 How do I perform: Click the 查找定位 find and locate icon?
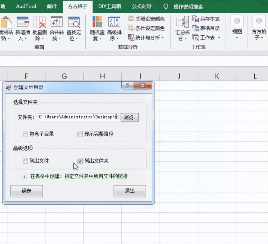point(74,22)
